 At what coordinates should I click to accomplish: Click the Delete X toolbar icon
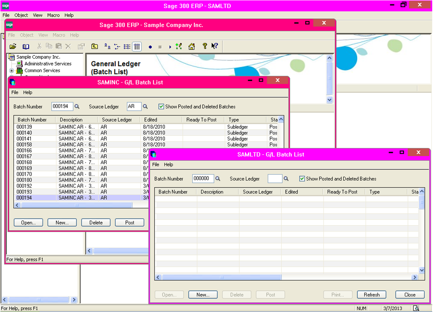pos(68,47)
